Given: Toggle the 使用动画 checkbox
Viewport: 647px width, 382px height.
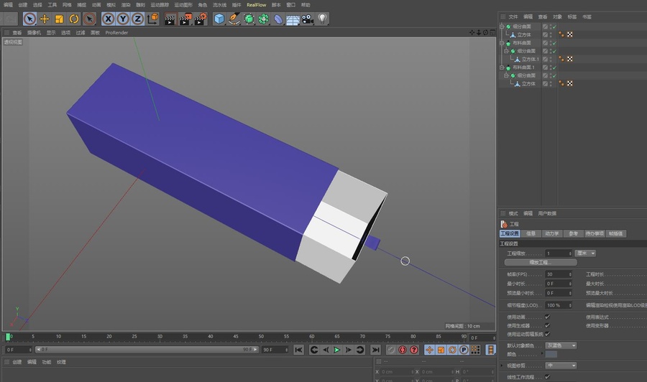Looking at the screenshot, I should pyautogui.click(x=548, y=317).
